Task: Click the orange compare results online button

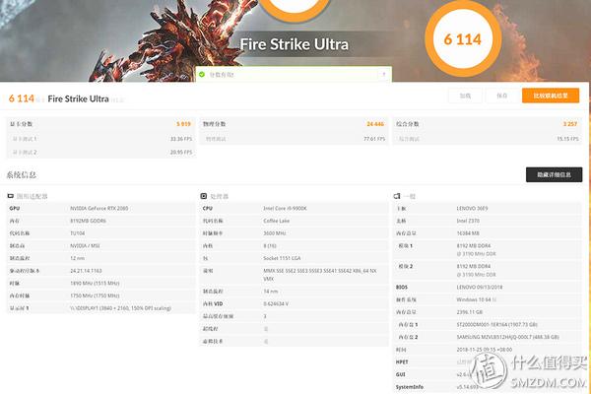Action: pos(551,96)
